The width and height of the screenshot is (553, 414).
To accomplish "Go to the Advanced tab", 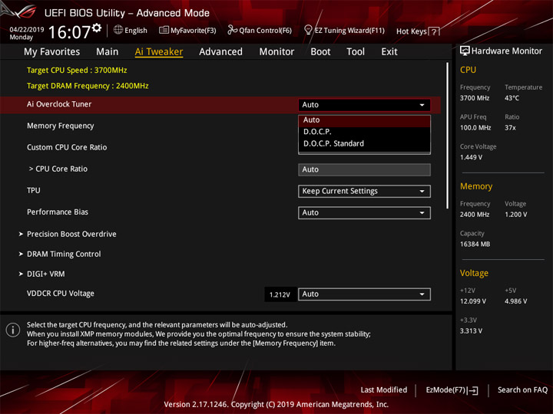I will 220,52.
